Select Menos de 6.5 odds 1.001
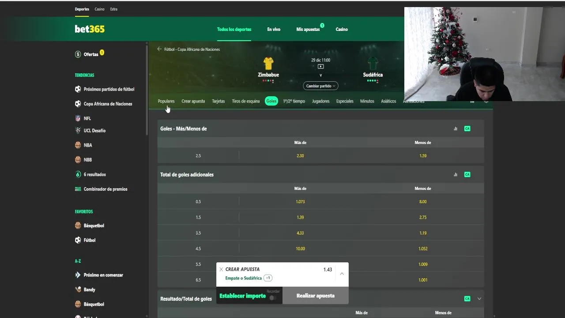The height and width of the screenshot is (318, 565). (x=423, y=280)
